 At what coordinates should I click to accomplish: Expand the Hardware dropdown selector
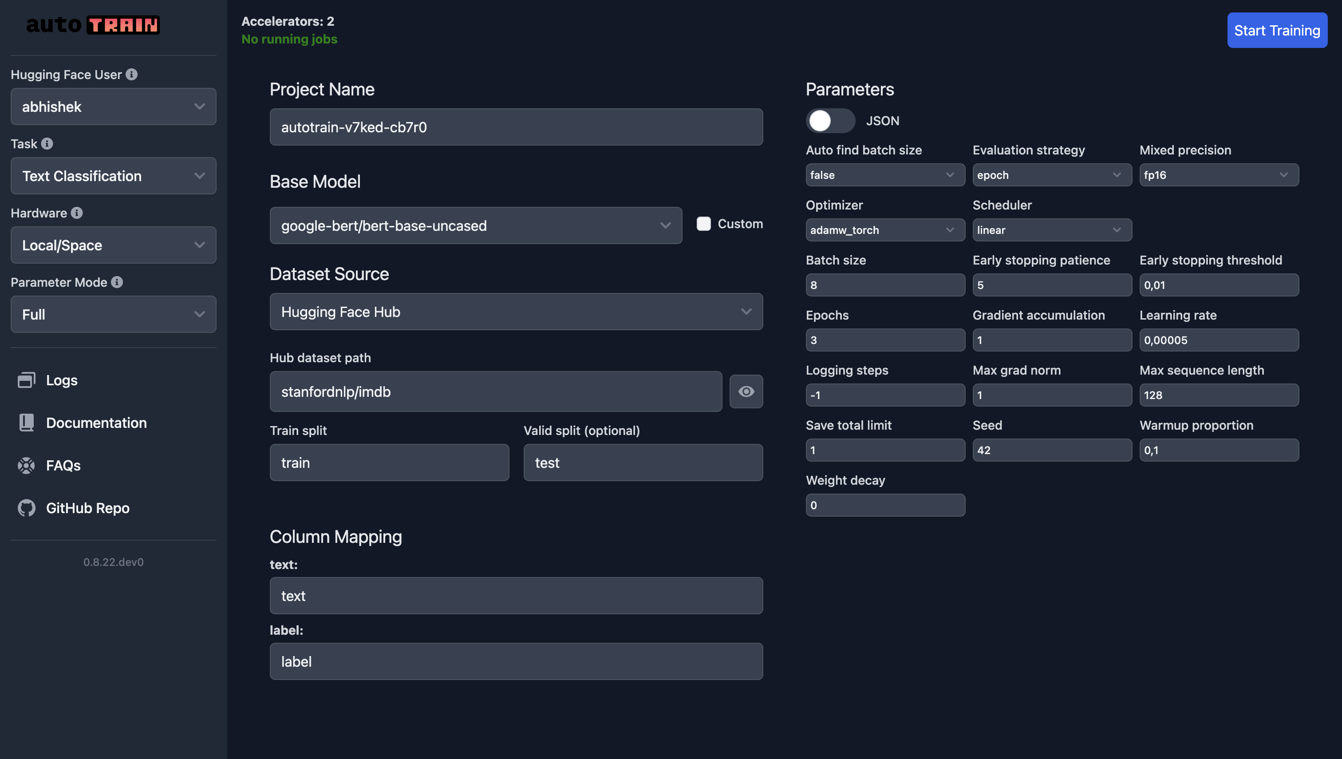[113, 245]
